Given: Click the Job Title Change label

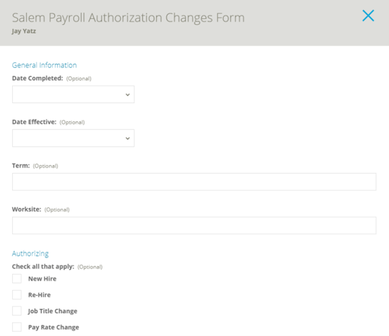Looking at the screenshot, I should [52, 311].
